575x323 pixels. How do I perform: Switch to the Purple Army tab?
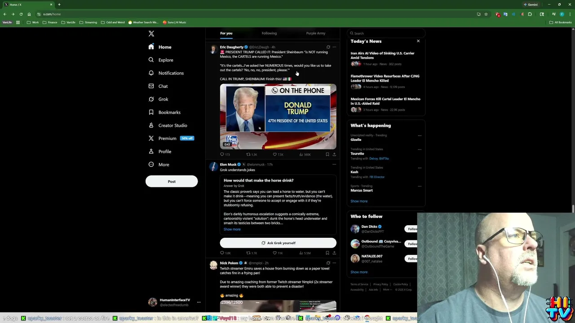click(316, 33)
